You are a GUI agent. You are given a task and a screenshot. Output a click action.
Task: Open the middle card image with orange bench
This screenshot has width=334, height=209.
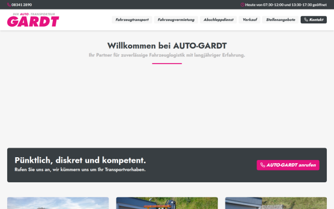pyautogui.click(x=167, y=203)
